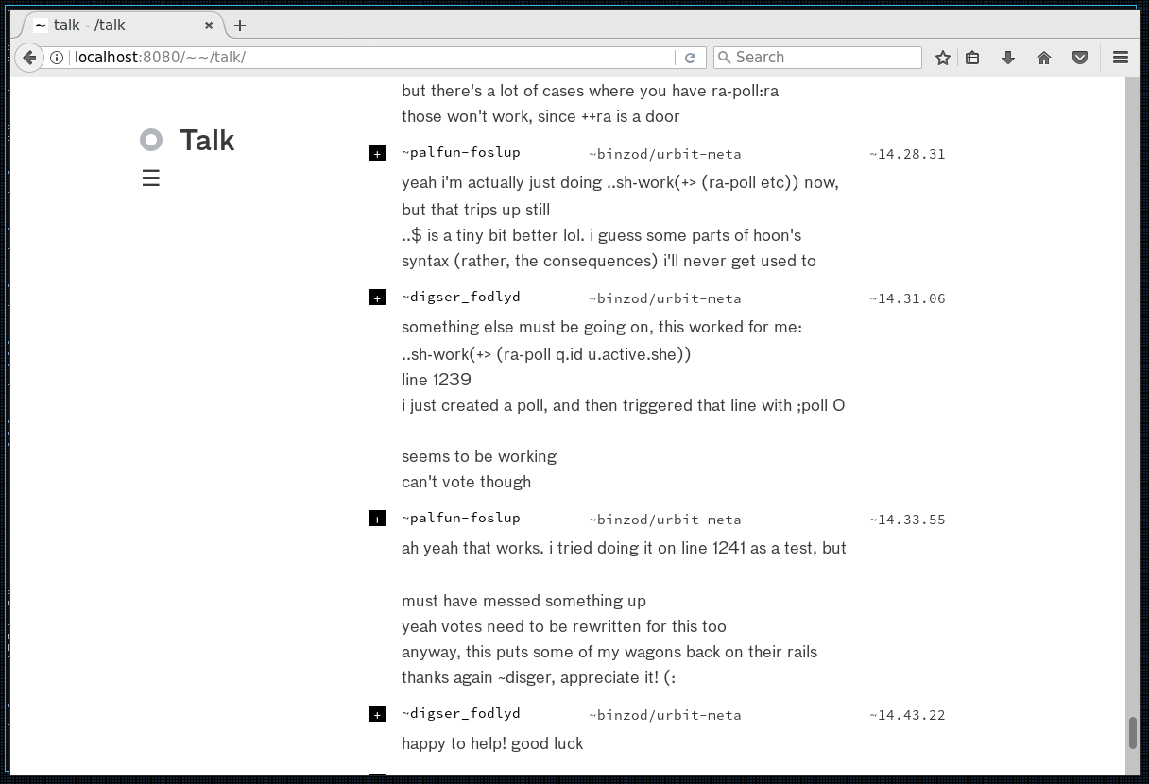Click the ~digser_fodlyd username
1149x784 pixels.
(462, 297)
